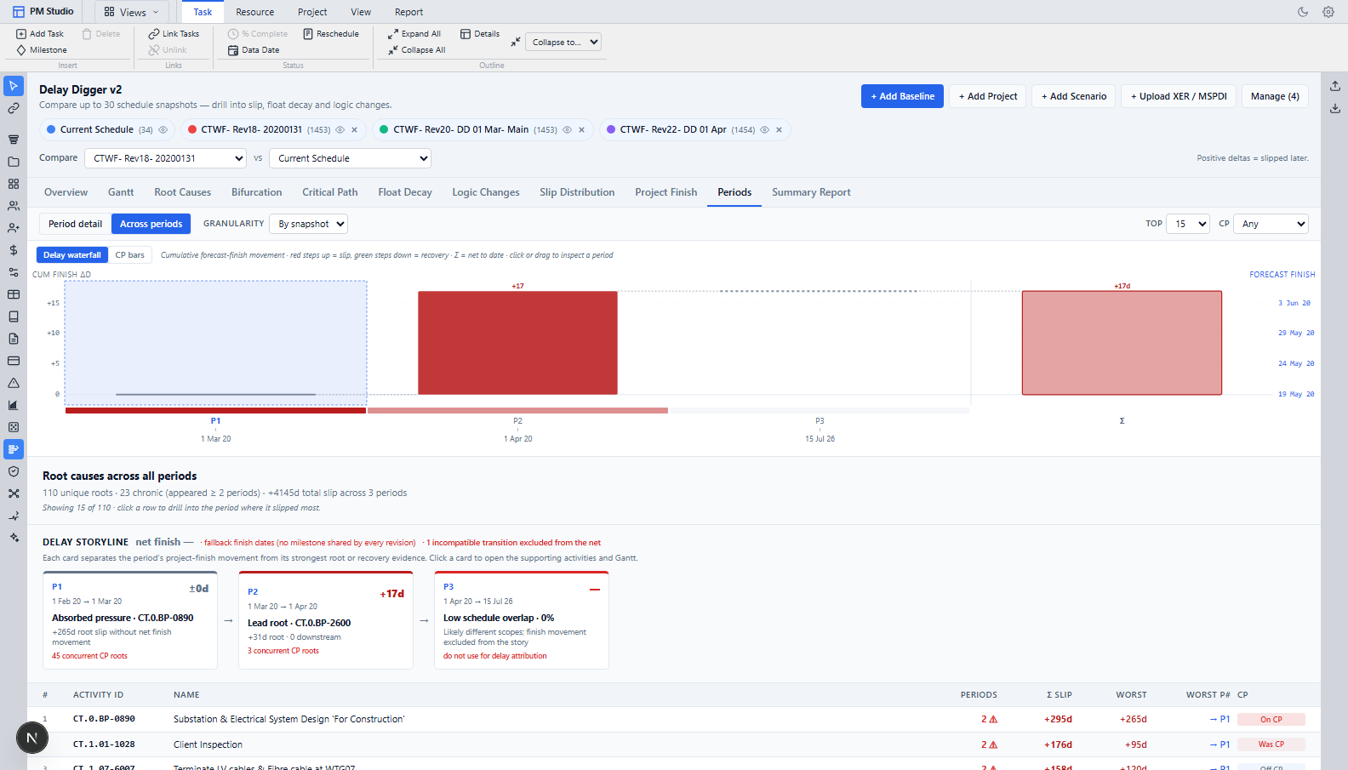This screenshot has height=770, width=1348.
Task: Open the bar chart icon in sidebar
Action: pyautogui.click(x=14, y=405)
